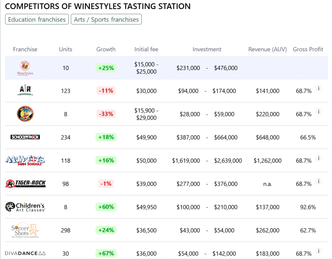The height and width of the screenshot is (259, 332).
Task: Click the School of Rock logo
Action: 25,137
